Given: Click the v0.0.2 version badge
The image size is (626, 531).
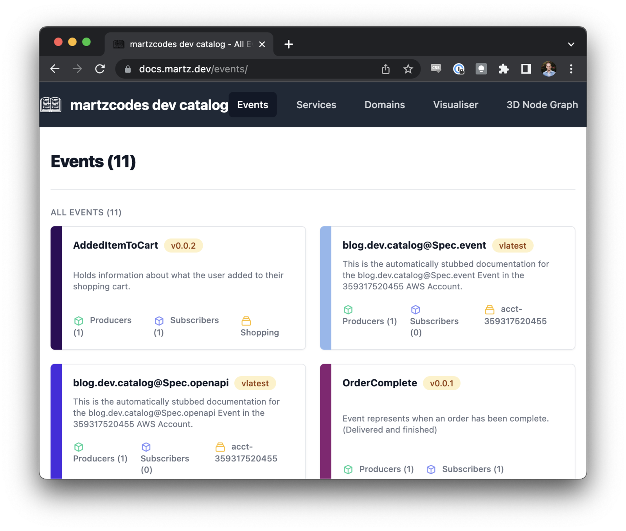Looking at the screenshot, I should coord(183,246).
